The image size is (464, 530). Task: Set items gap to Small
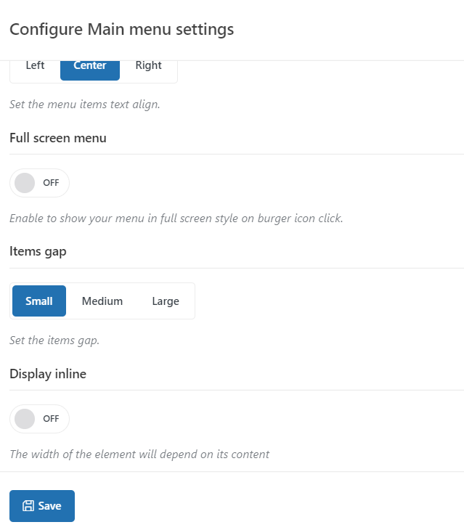point(39,301)
